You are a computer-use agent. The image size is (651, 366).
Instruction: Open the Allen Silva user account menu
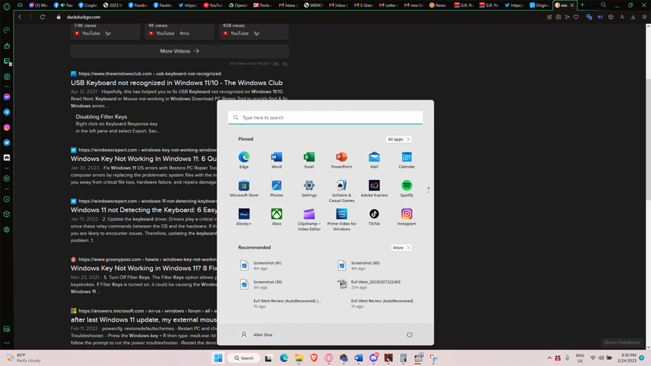tap(257, 335)
